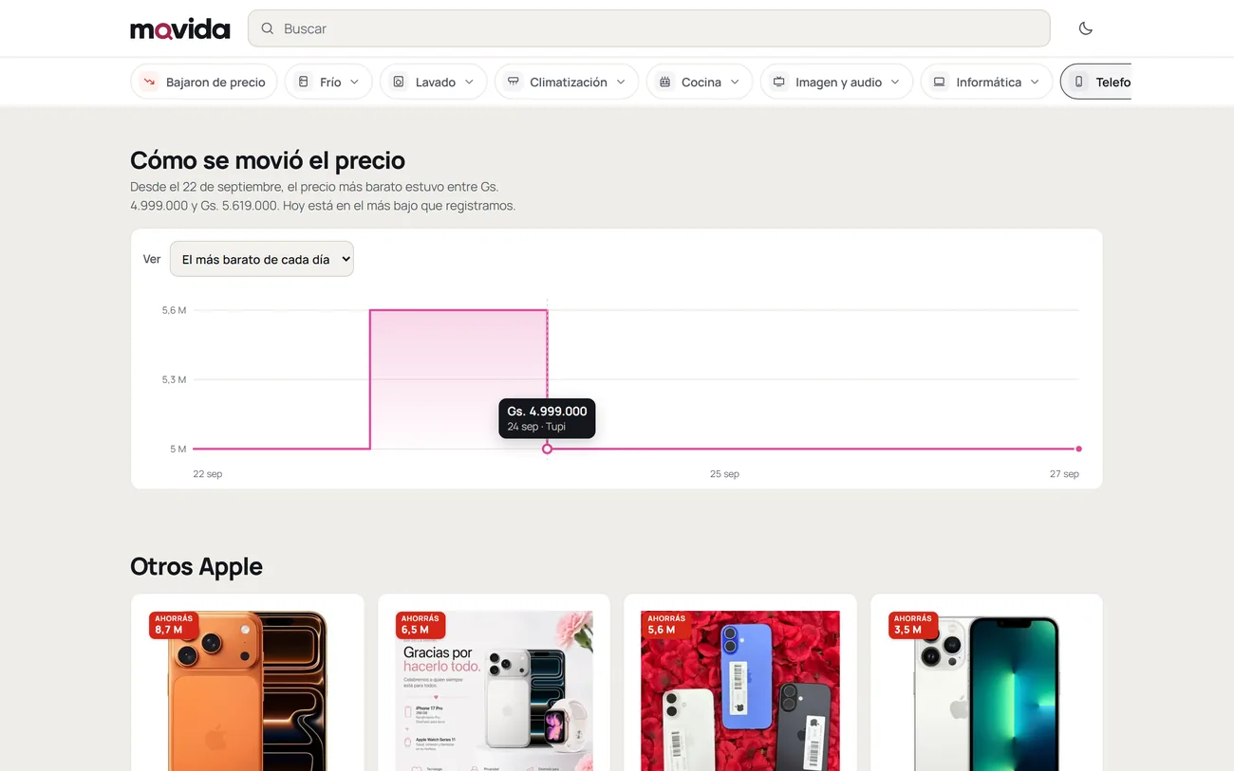Open the Climatización category label
Image resolution: width=1234 pixels, height=771 pixels.
(x=569, y=83)
